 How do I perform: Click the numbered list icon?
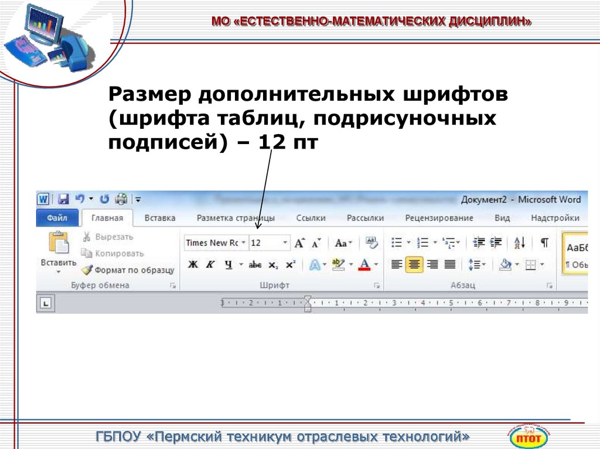(423, 242)
